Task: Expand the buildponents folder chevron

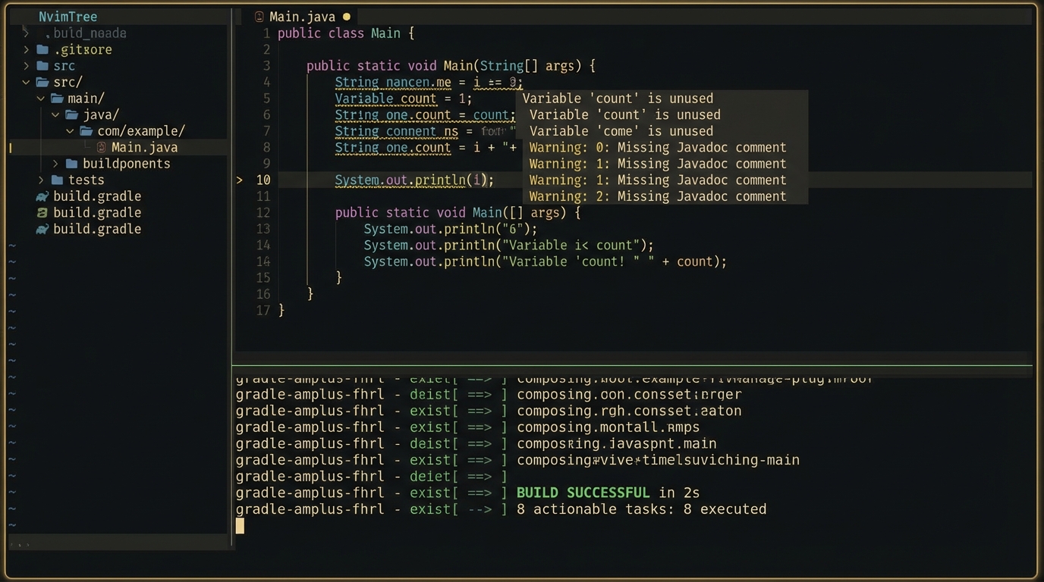Action: (55, 164)
